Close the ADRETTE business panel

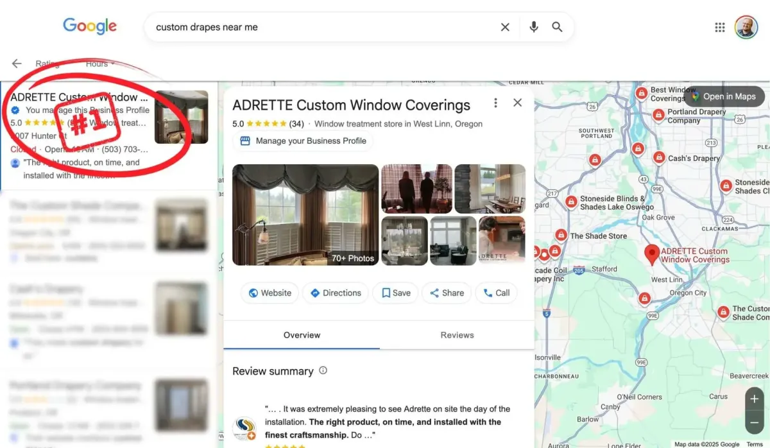point(518,103)
